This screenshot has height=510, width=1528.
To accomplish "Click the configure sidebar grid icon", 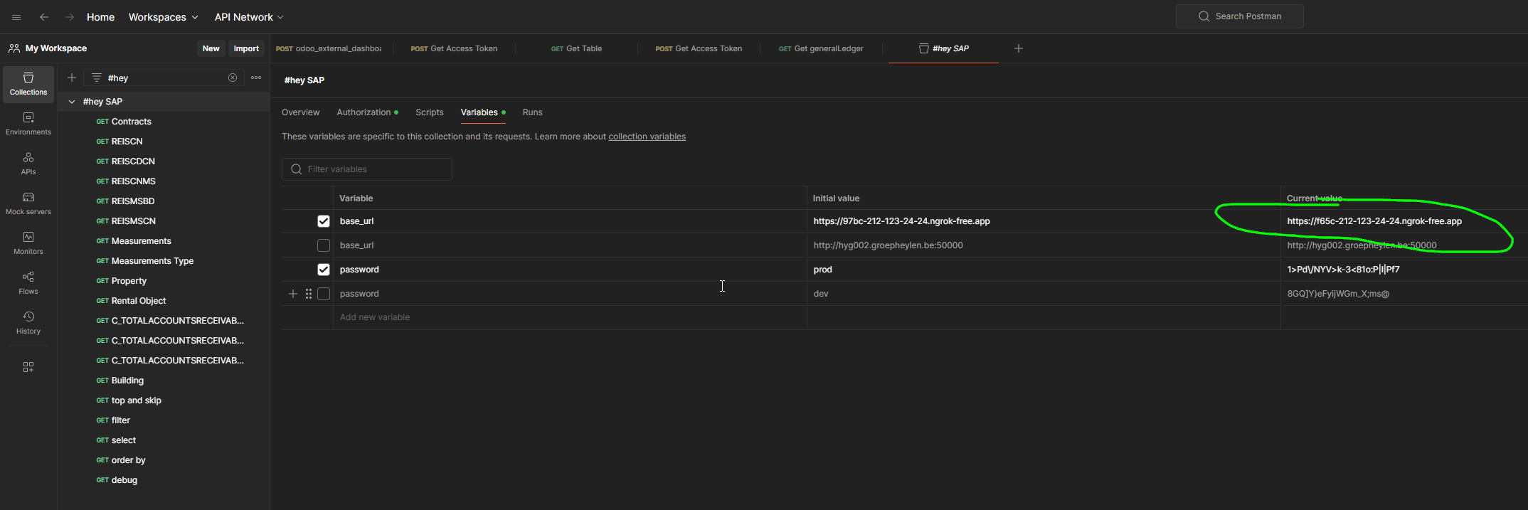I will coord(28,367).
